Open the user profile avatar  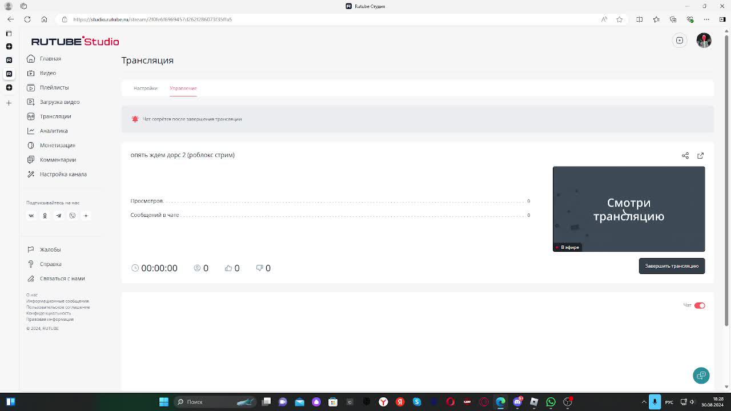[x=704, y=40]
